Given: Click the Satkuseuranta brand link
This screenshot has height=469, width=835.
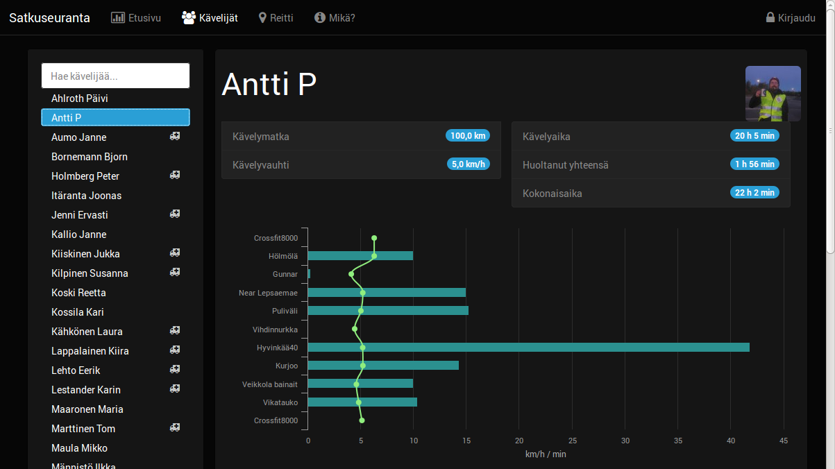Looking at the screenshot, I should tap(49, 17).
